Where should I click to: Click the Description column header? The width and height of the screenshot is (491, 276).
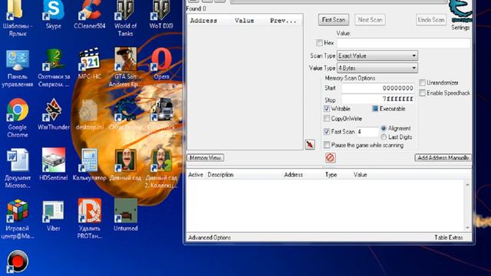coord(220,175)
